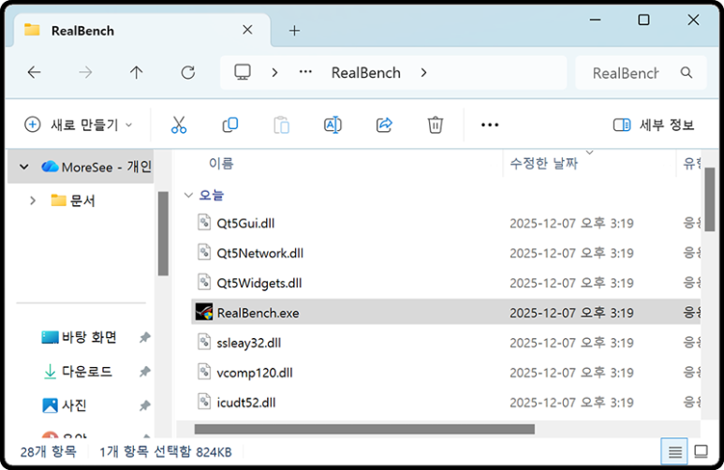724x470 pixels.
Task: Click the RealBench.exe application icon
Action: (x=203, y=312)
